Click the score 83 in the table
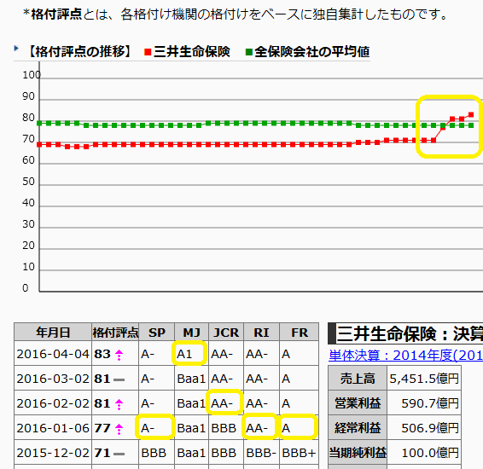Viewport: 483px width, 469px height. coord(102,354)
